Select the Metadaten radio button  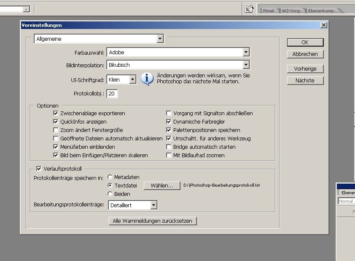[x=110, y=177]
